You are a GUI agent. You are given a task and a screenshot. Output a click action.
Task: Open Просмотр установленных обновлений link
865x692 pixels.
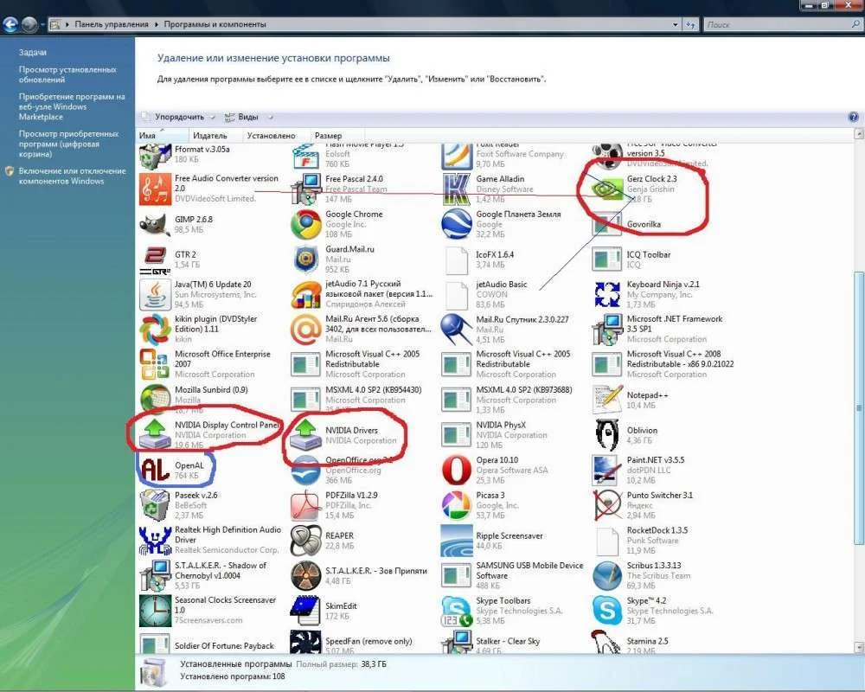(x=67, y=74)
